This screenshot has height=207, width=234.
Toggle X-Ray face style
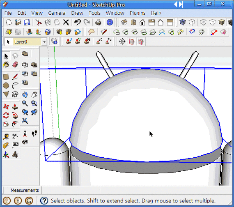point(183,22)
